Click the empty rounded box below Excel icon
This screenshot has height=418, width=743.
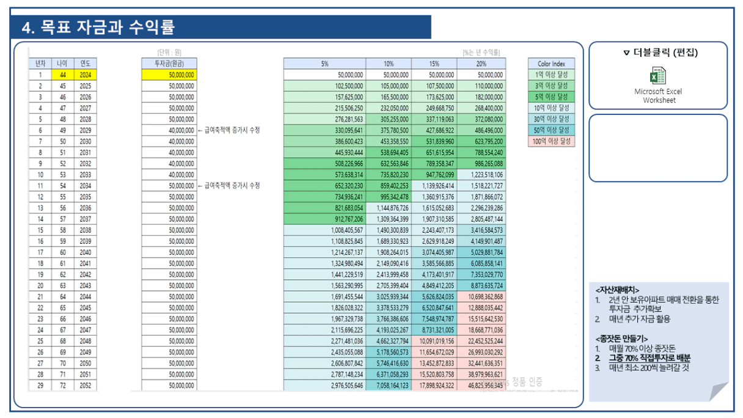tap(657, 148)
